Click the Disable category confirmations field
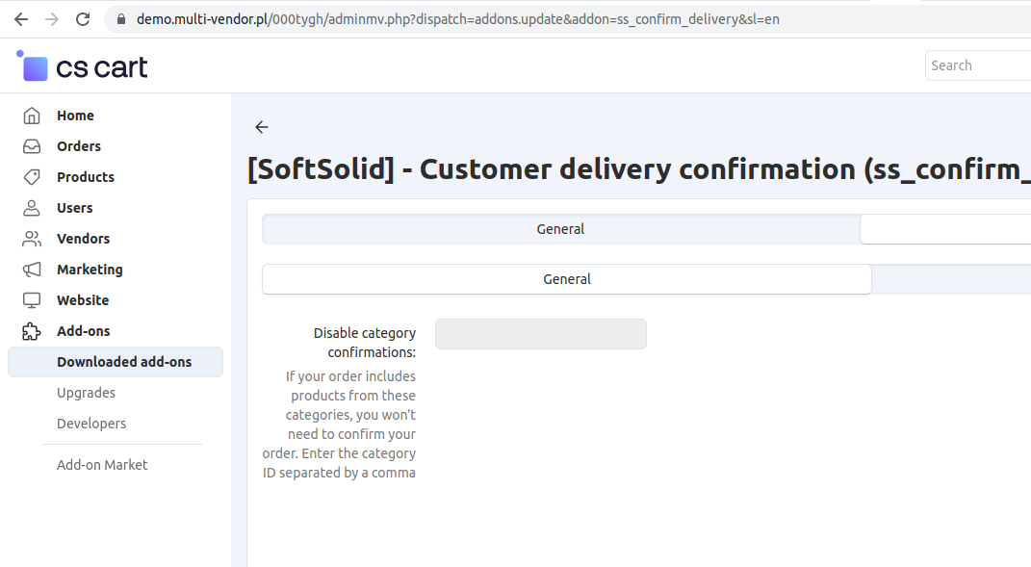This screenshot has width=1031, height=567. (540, 334)
